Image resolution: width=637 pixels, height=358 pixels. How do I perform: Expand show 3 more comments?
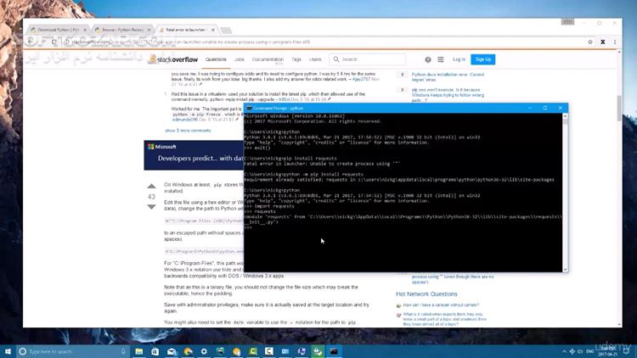click(x=188, y=131)
